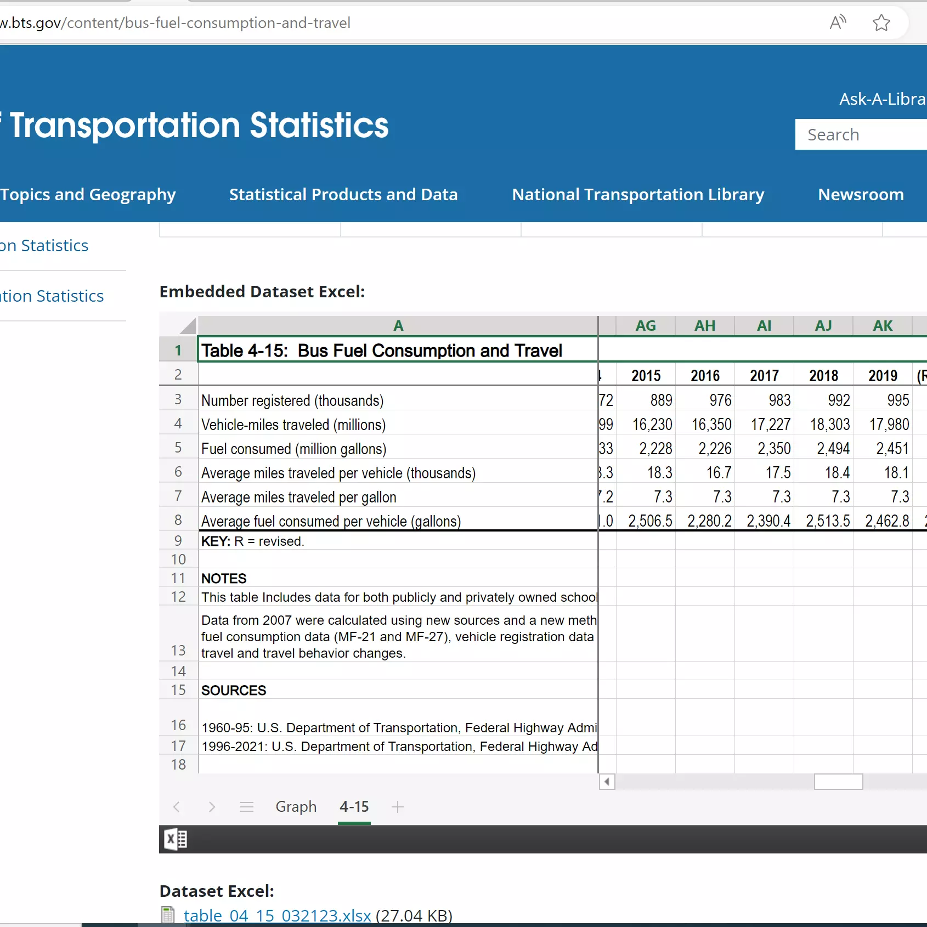927x927 pixels.
Task: Click the spreadsheet file icon beside the download link
Action: pos(168,915)
